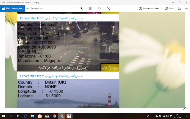Image resolution: width=190 pixels, height=119 pixels.
Task: Click the '-0.1300' longitude value
Action: pyautogui.click(x=56, y=91)
